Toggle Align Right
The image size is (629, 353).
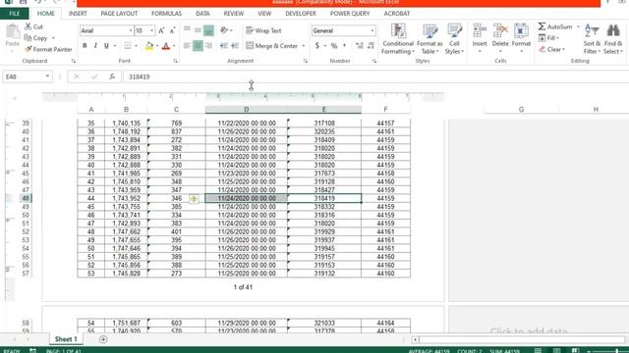(208, 46)
